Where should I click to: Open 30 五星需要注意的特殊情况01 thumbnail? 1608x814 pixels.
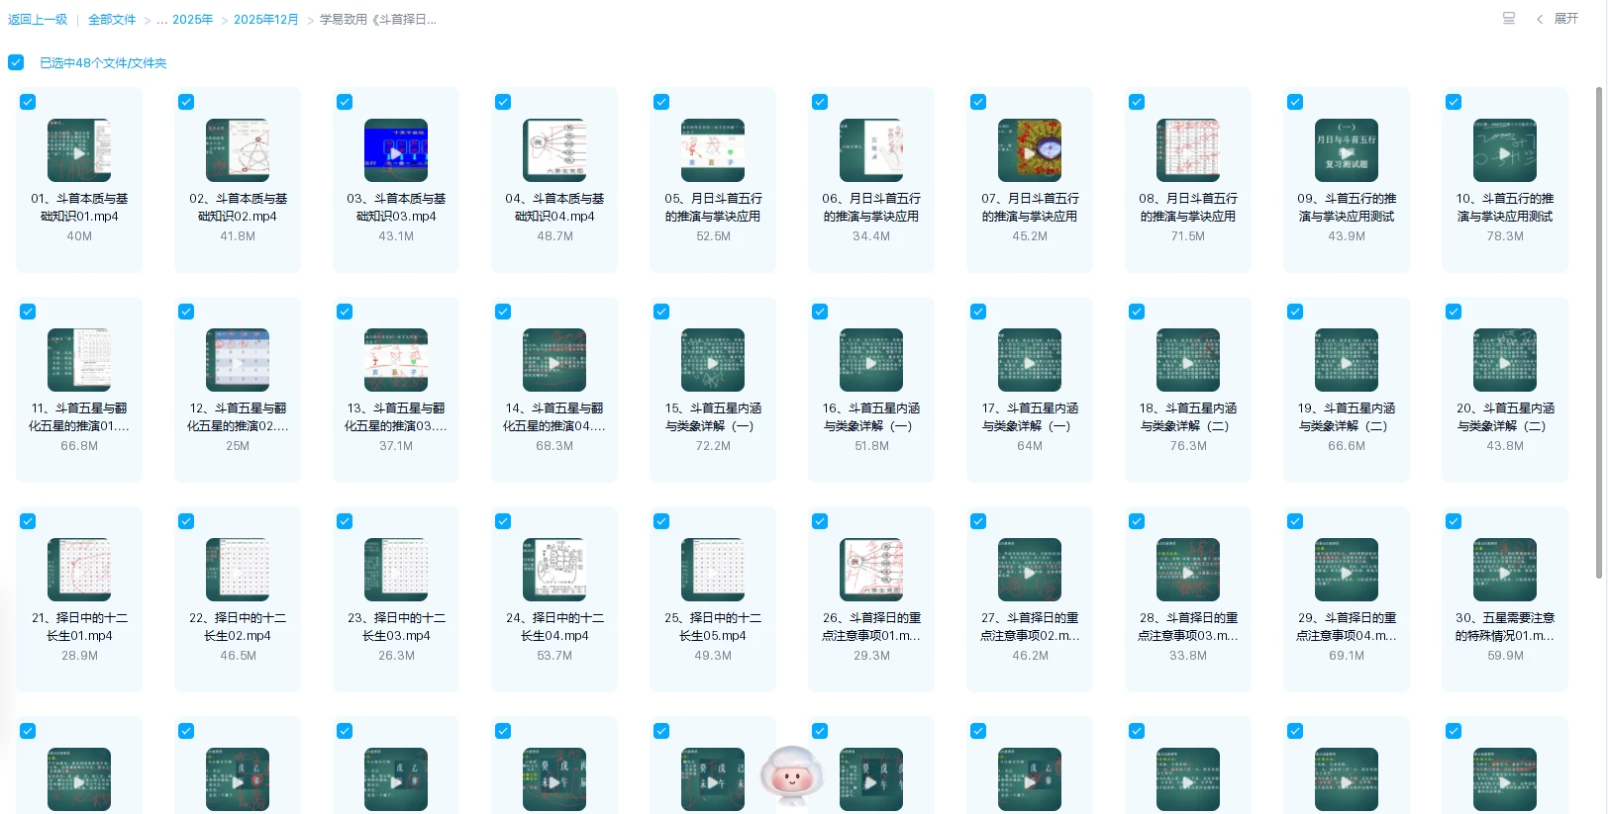coord(1505,570)
